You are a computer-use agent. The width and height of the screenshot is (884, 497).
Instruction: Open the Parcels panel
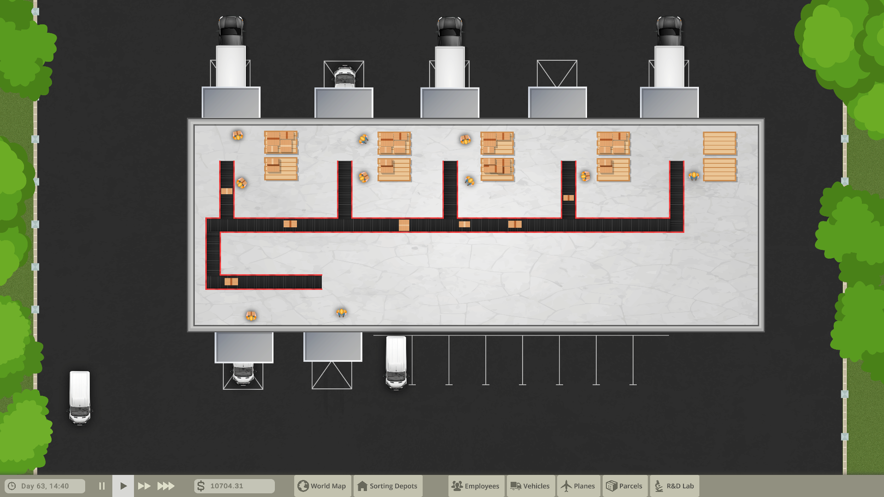[x=625, y=486]
